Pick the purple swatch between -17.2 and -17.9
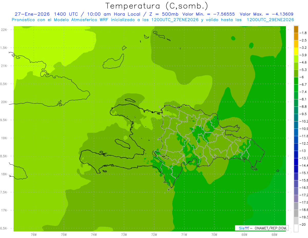308x238 pixels. (x=296, y=198)
